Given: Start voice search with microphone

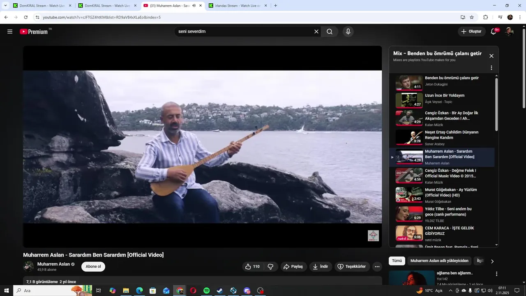Looking at the screenshot, I should 348,32.
